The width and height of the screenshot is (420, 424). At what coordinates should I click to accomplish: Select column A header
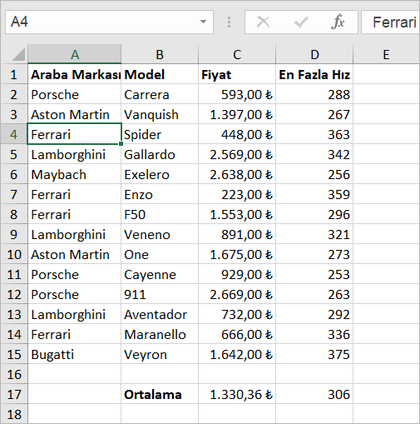[75, 54]
